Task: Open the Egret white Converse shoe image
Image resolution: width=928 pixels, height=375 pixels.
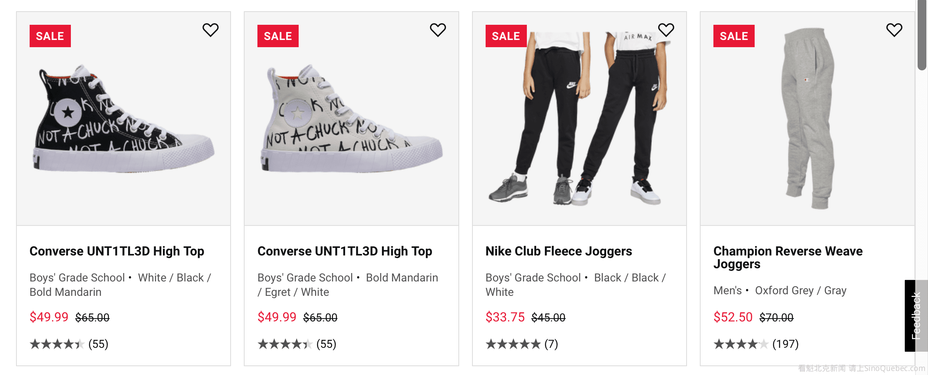Action: (352, 120)
